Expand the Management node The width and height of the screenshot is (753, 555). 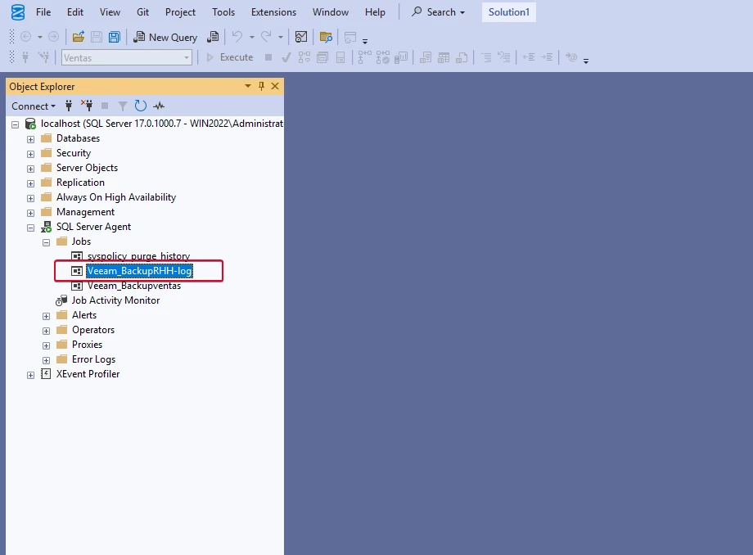(x=31, y=213)
